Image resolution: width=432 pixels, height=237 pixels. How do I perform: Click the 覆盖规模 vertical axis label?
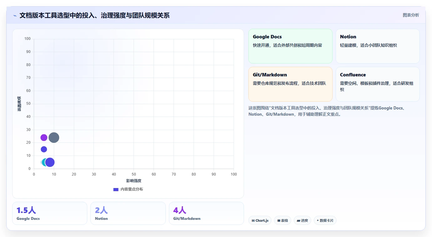[x=19, y=104]
